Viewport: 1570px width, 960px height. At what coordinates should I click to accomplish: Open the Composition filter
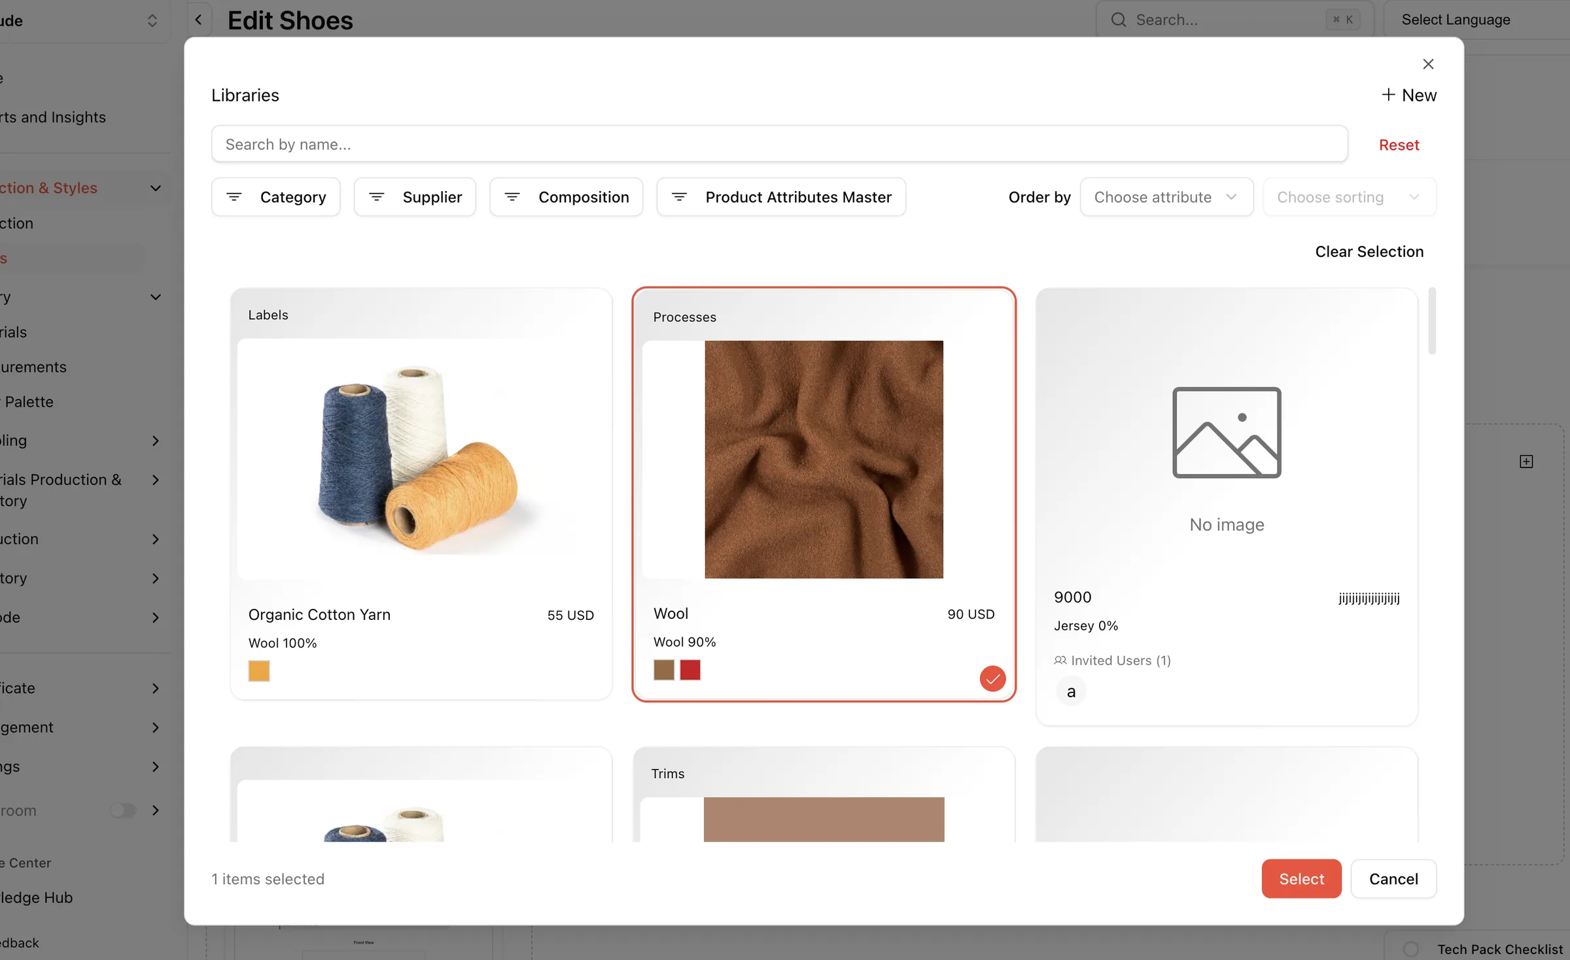[x=566, y=197]
